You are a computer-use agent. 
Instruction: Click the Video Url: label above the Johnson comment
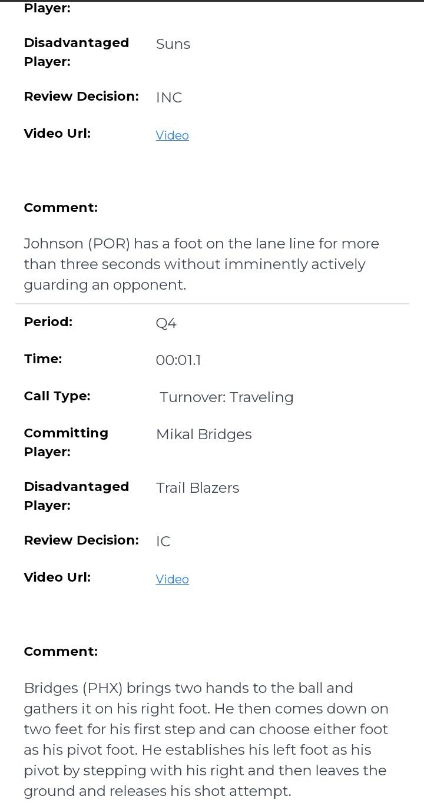[x=57, y=134]
